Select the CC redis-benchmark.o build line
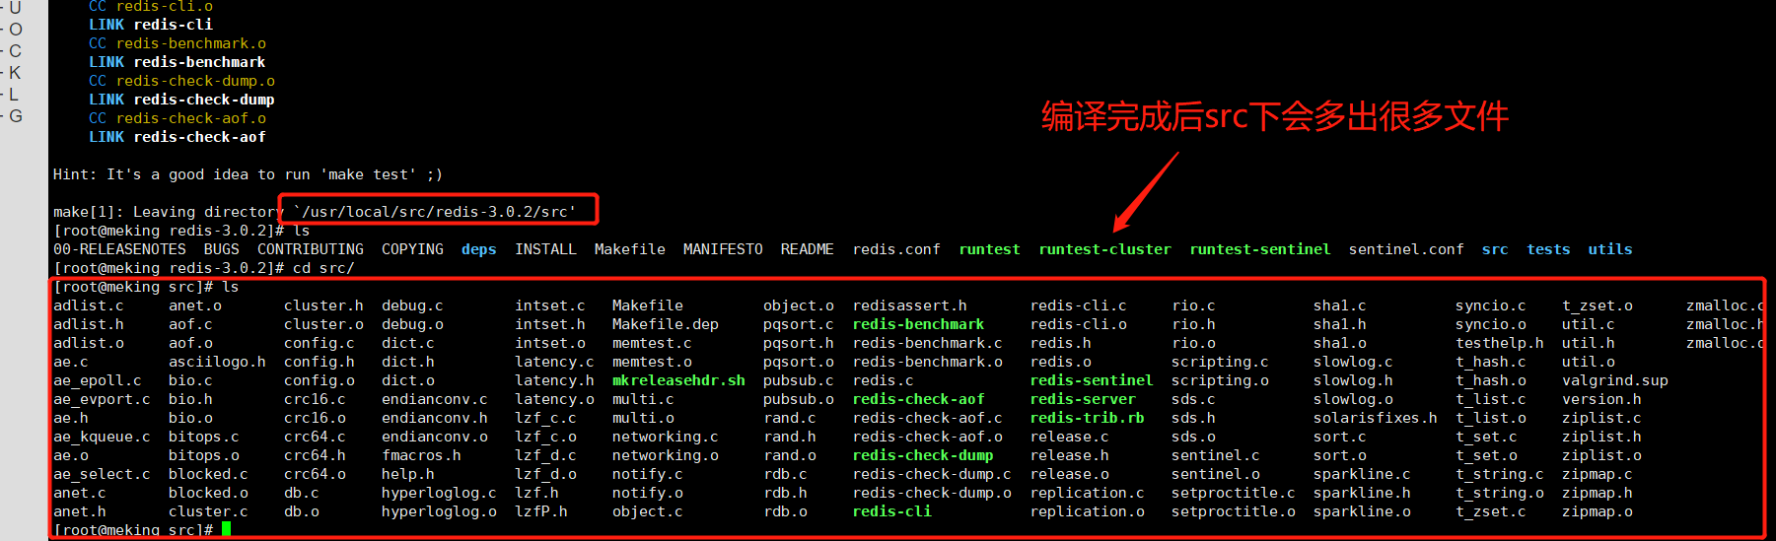This screenshot has width=1776, height=541. pyautogui.click(x=178, y=43)
